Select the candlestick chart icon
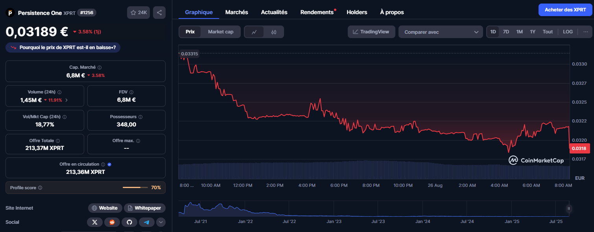Viewport: 594px width, 232px height. point(274,32)
